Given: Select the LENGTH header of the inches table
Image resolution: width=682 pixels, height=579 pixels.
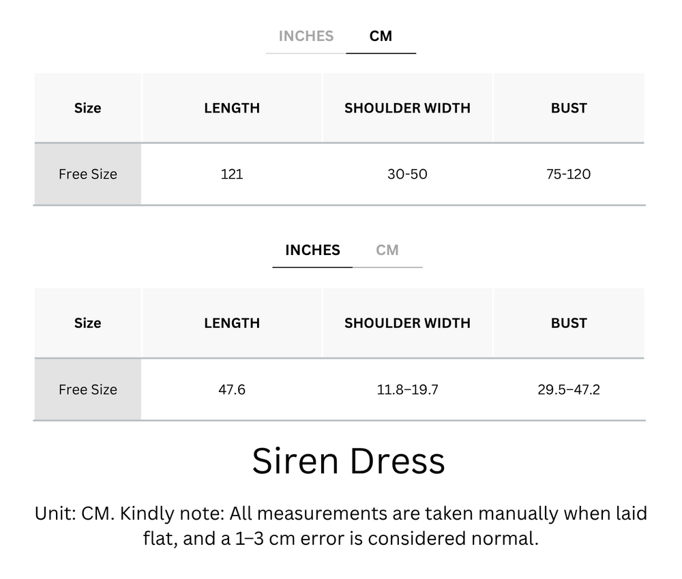Looking at the screenshot, I should (232, 323).
